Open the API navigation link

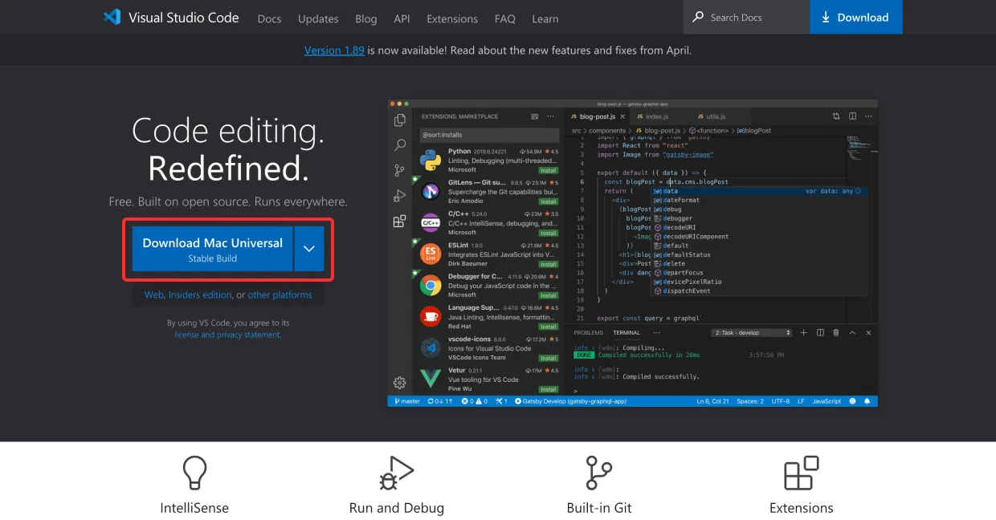(402, 18)
